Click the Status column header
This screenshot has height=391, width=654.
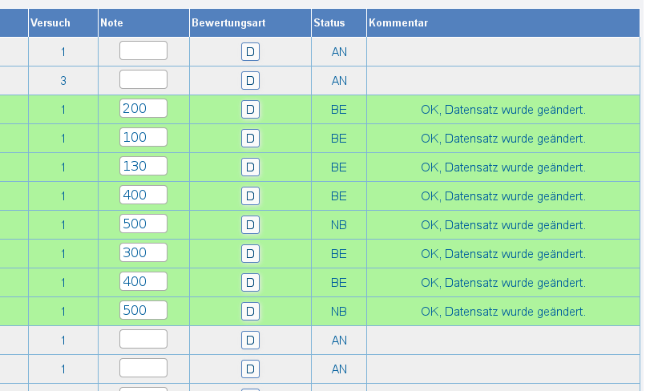point(329,23)
